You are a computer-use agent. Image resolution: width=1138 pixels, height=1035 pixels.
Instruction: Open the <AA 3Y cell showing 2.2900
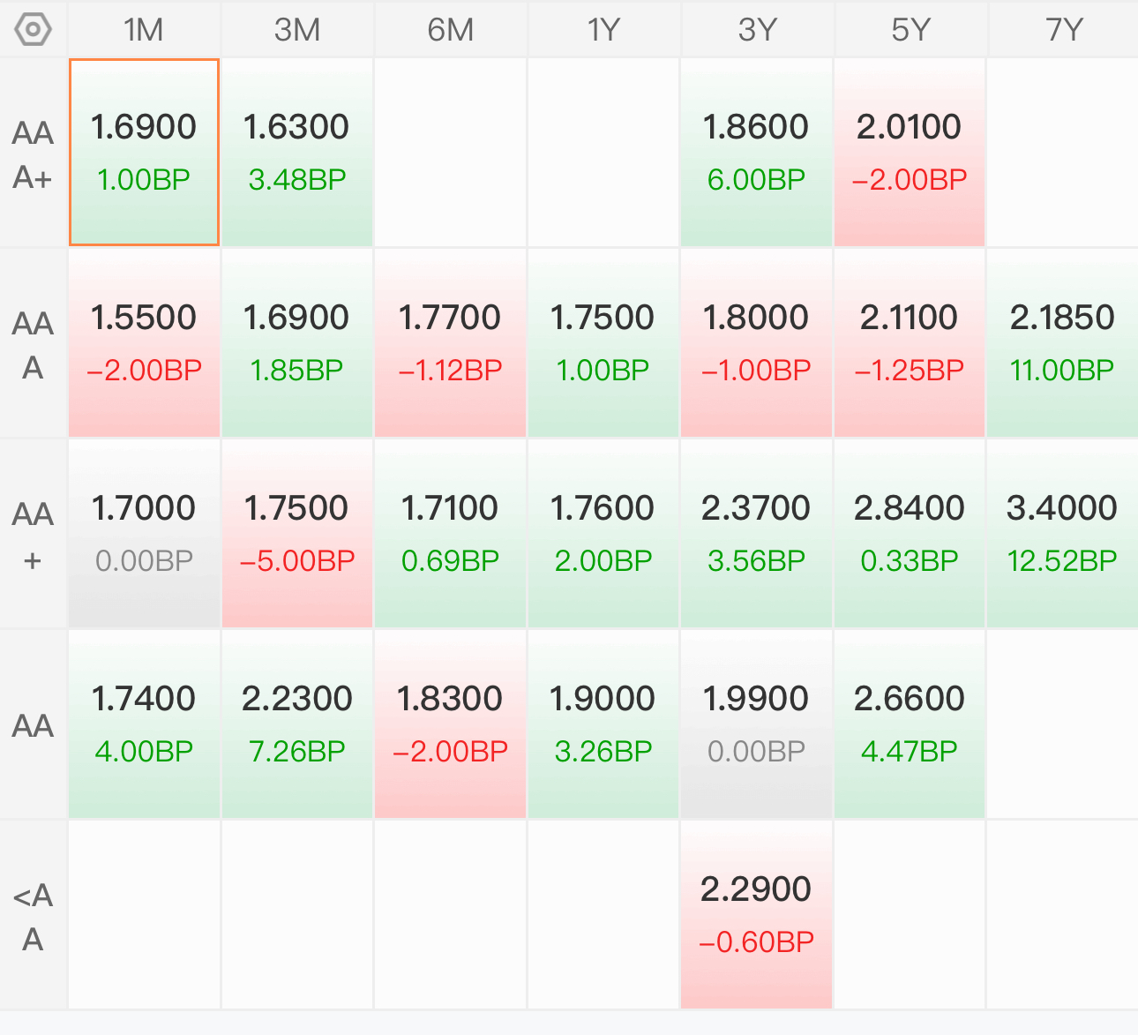click(x=757, y=915)
